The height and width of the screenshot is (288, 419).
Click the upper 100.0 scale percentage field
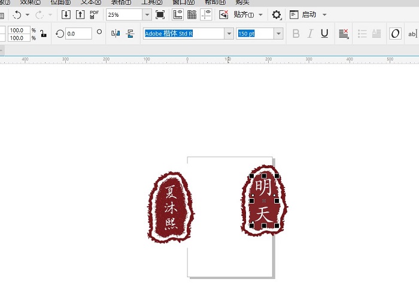19,30
